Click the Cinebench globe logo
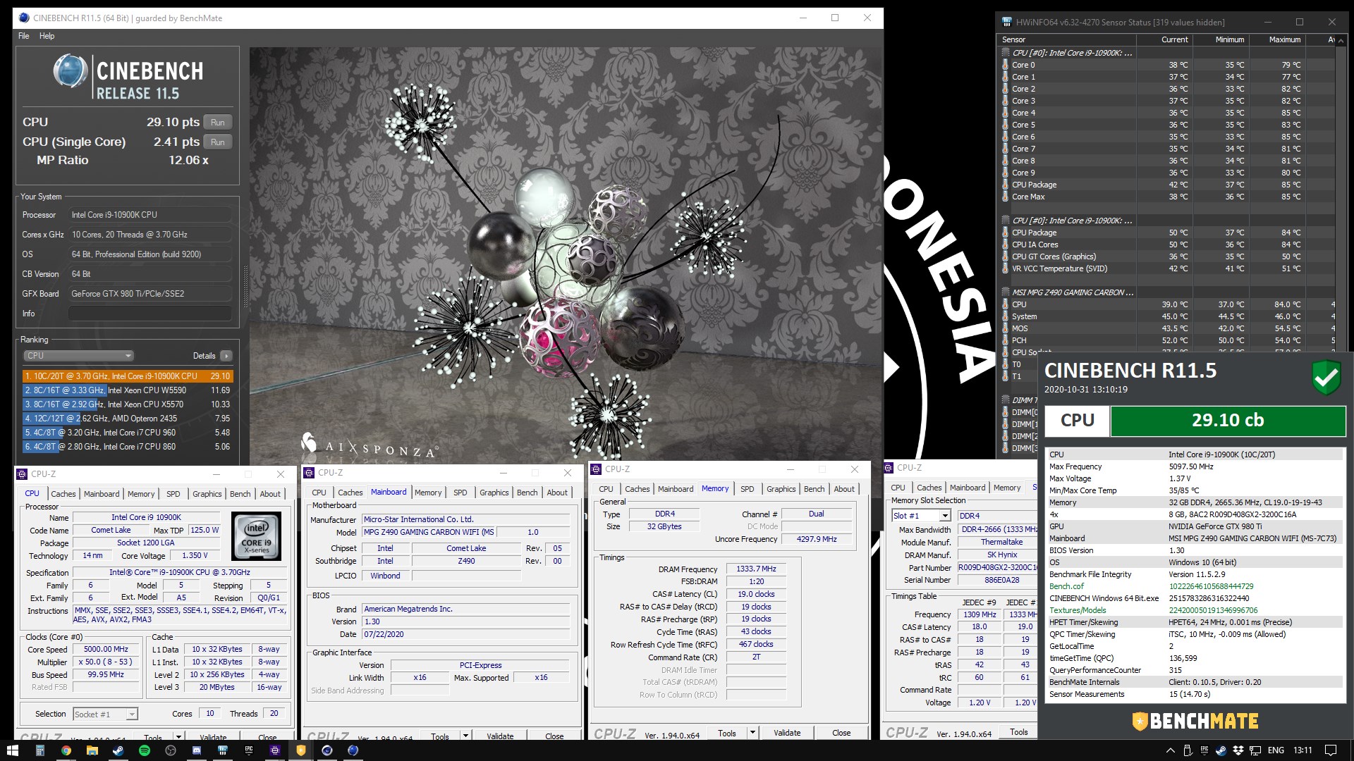The width and height of the screenshot is (1354, 761). point(70,71)
